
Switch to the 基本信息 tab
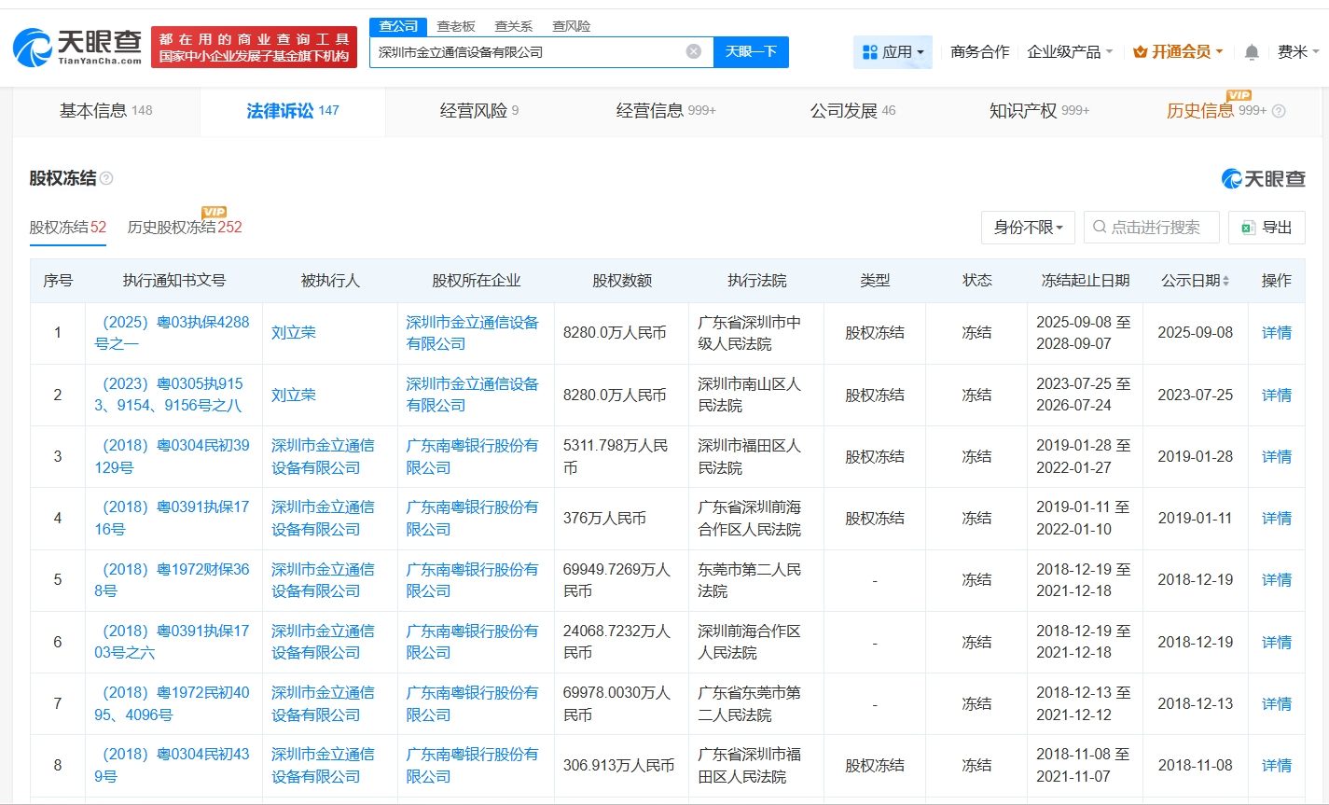point(105,111)
